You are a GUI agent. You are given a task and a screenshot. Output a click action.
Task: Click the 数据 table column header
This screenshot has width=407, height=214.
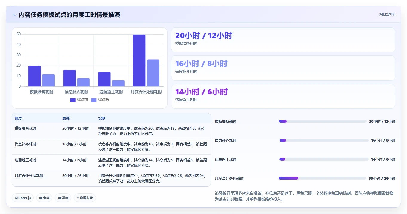pos(66,118)
